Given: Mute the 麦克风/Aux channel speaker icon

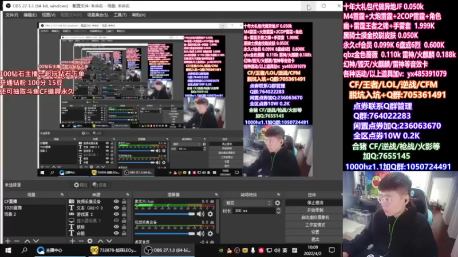Looking at the screenshot, I should pyautogui.click(x=200, y=214).
